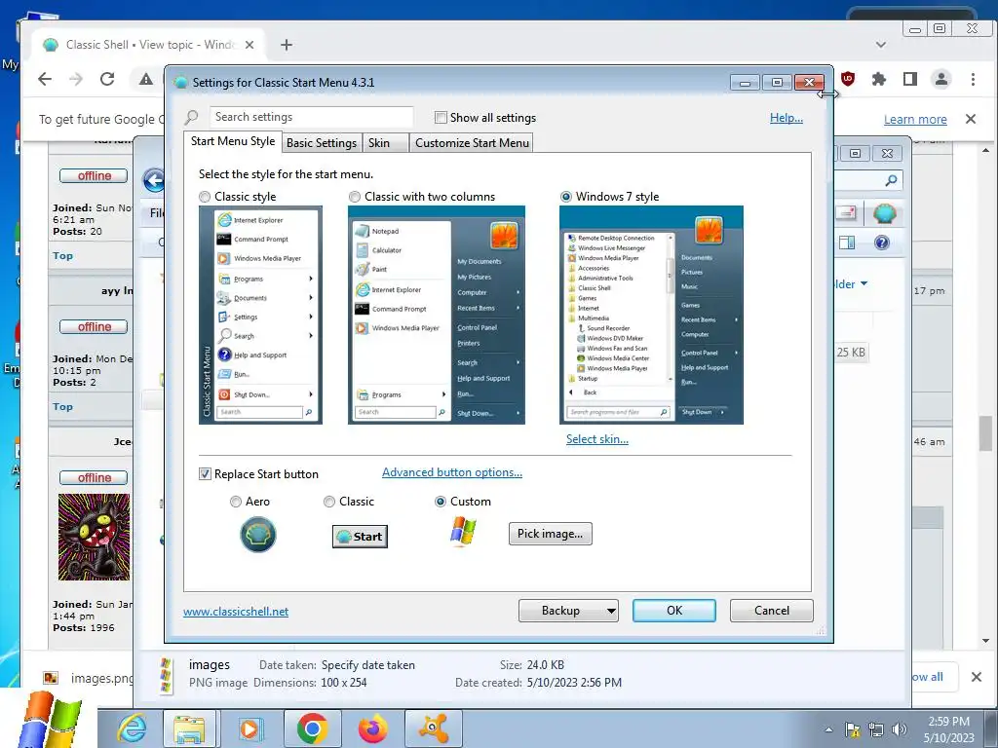
Task: Close the Chrome downloads bar
Action: click(x=977, y=677)
